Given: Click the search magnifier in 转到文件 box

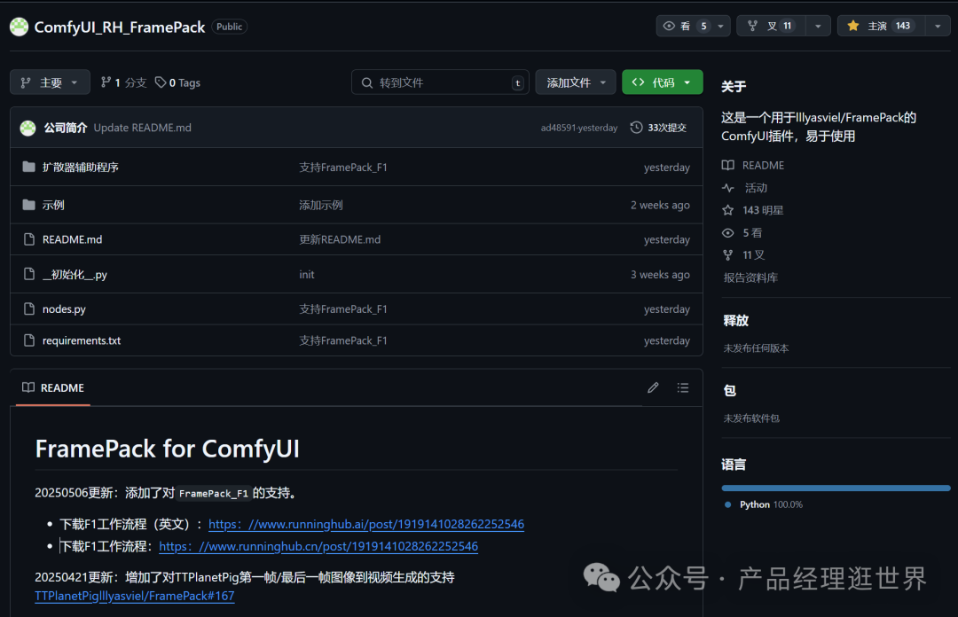Looking at the screenshot, I should pyautogui.click(x=366, y=82).
